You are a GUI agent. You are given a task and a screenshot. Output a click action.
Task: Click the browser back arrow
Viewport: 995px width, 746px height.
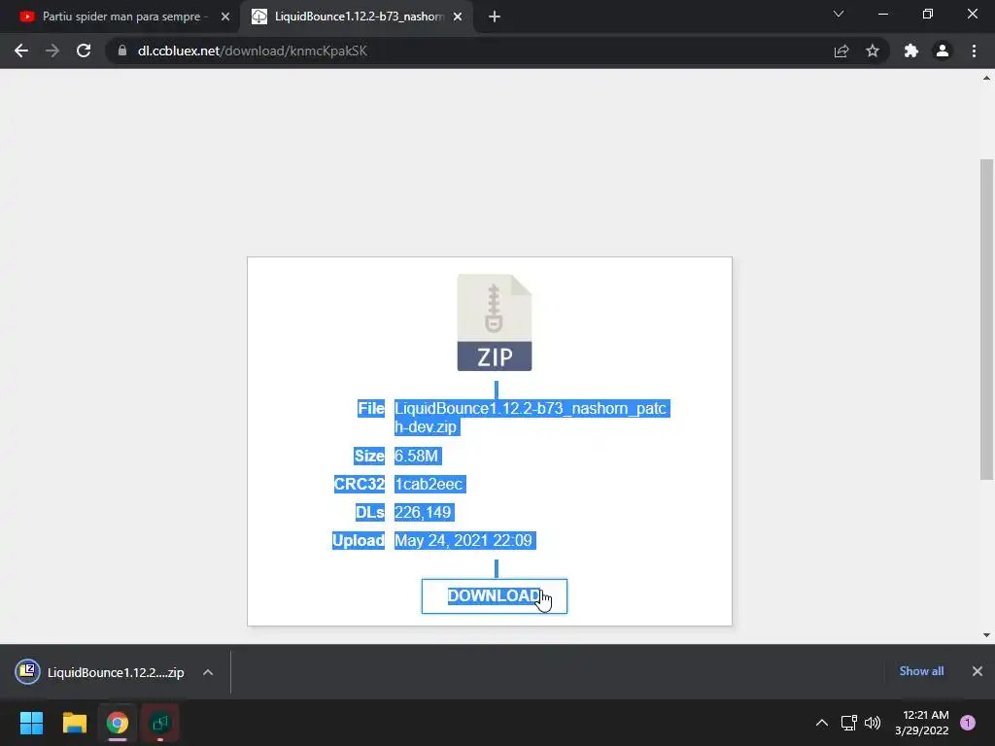coord(21,51)
